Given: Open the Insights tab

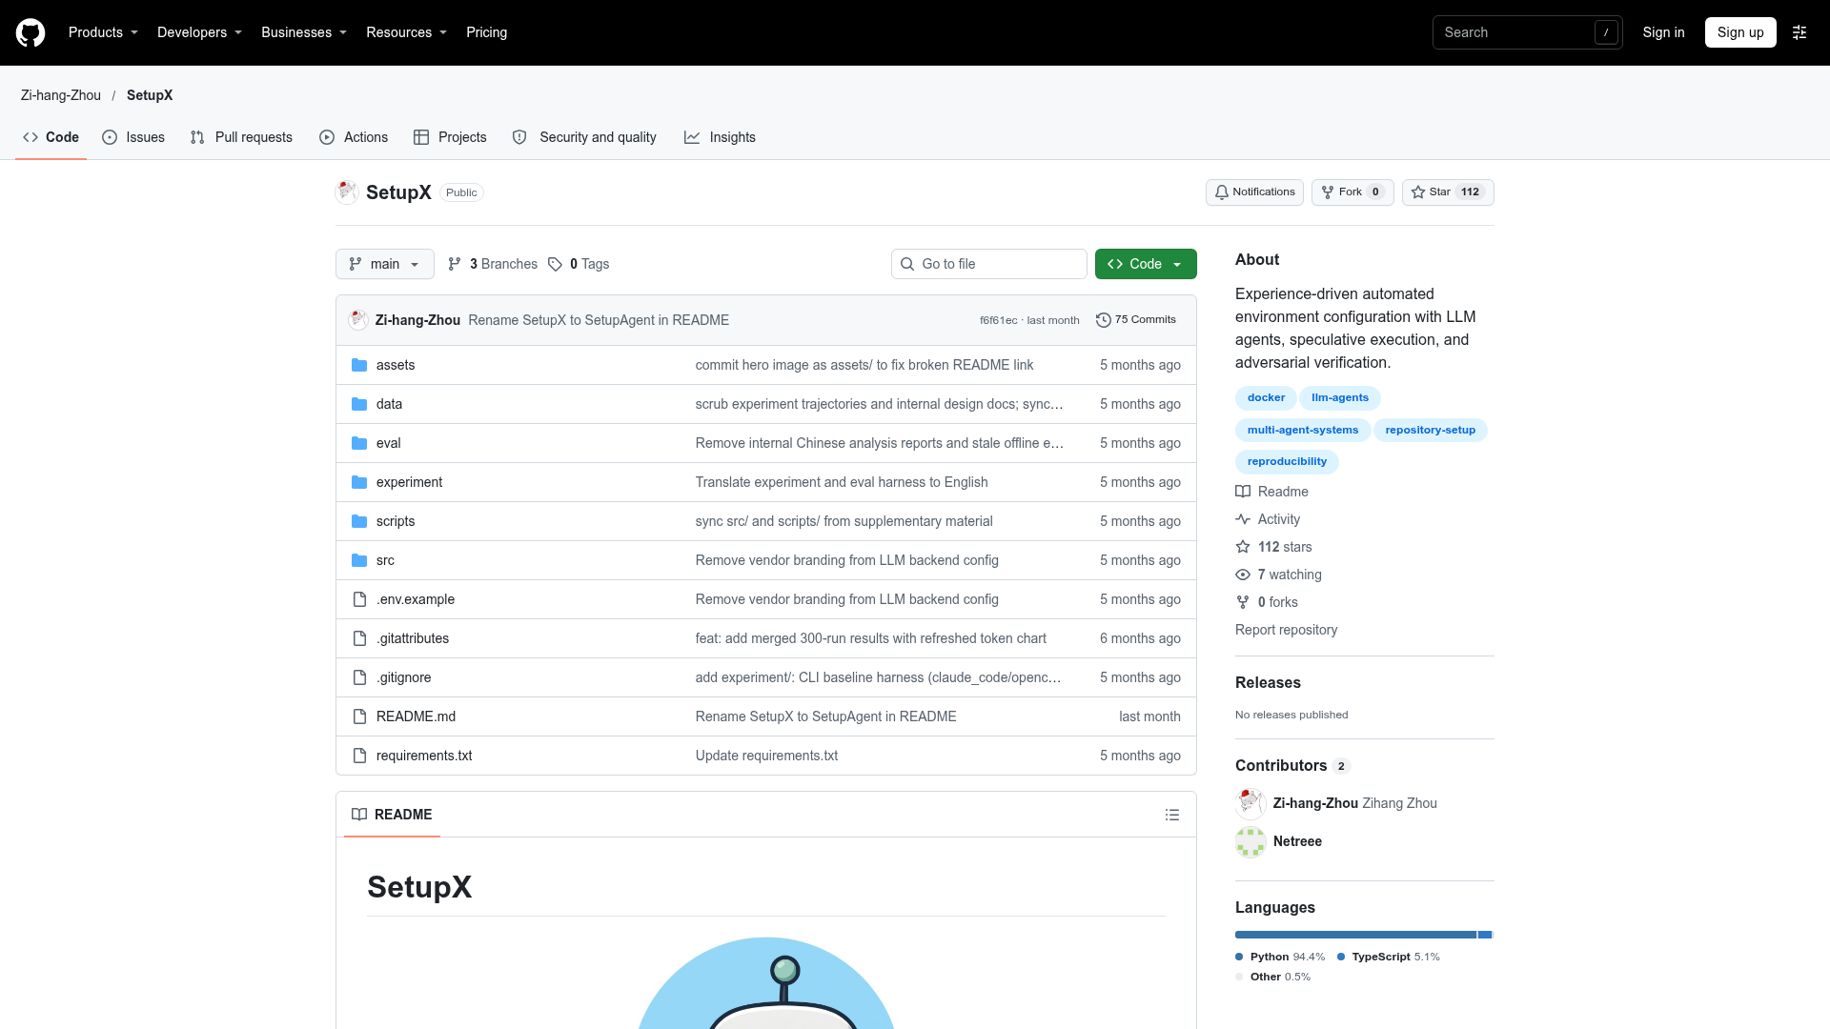Looking at the screenshot, I should pos(720,137).
